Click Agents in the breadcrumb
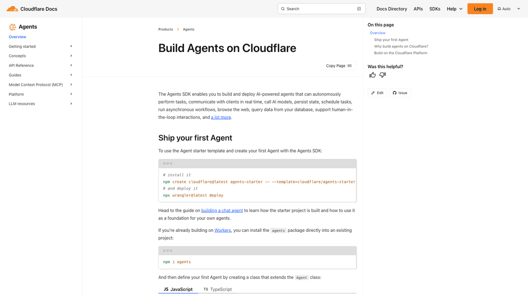Screen dimensions: 528x297 [x=189, y=29]
